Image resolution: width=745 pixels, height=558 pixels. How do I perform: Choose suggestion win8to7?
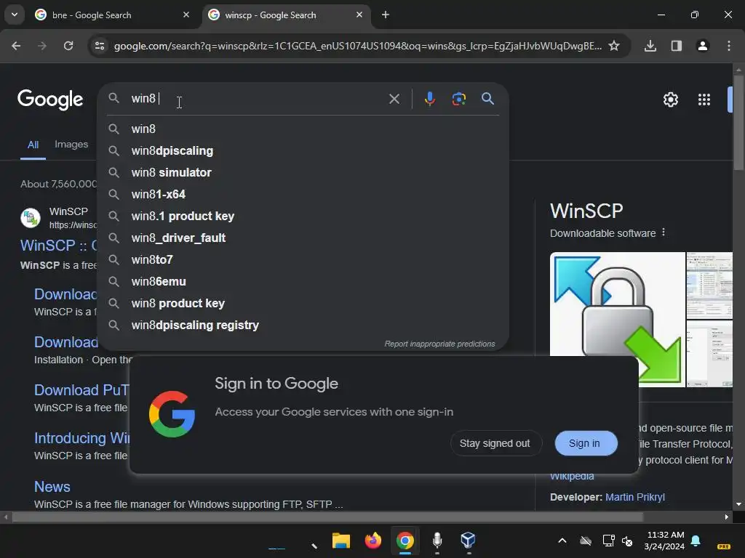pos(303,259)
